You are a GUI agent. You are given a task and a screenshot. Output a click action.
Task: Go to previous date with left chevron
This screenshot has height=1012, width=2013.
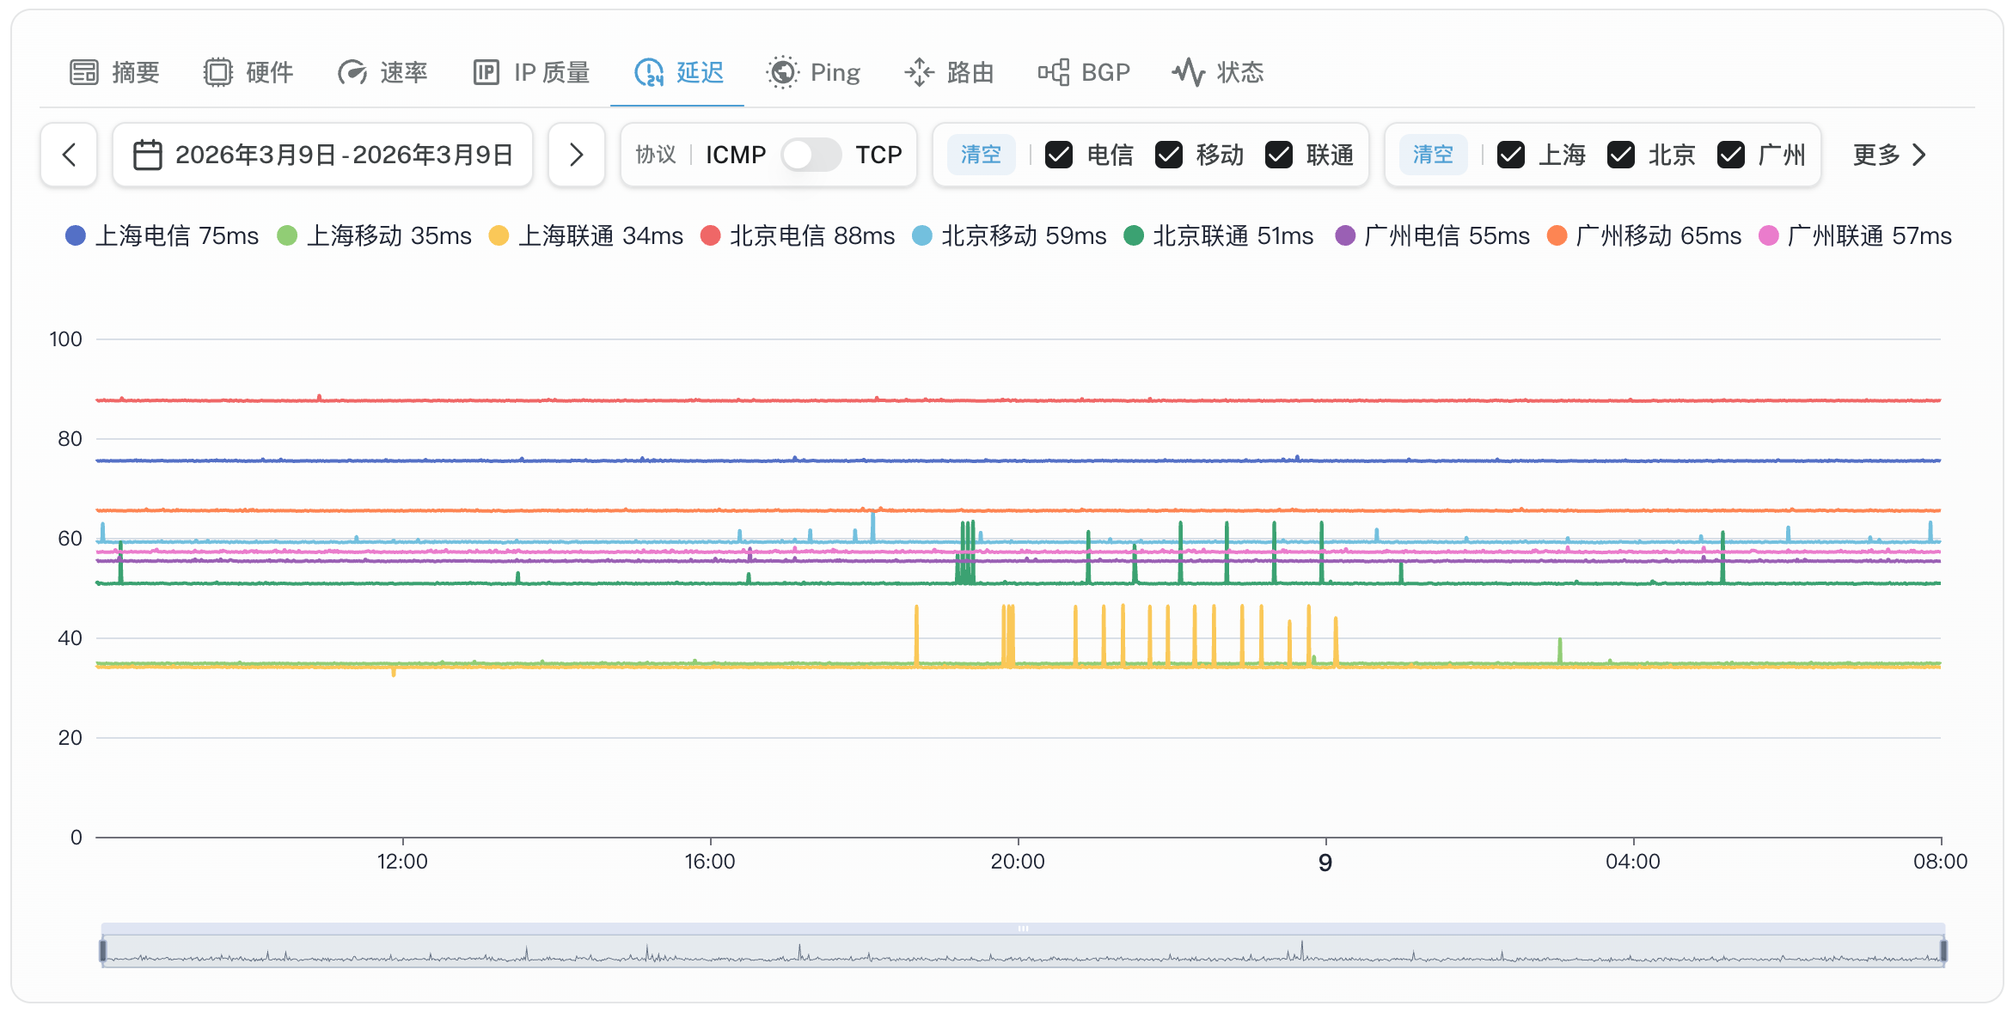(69, 155)
